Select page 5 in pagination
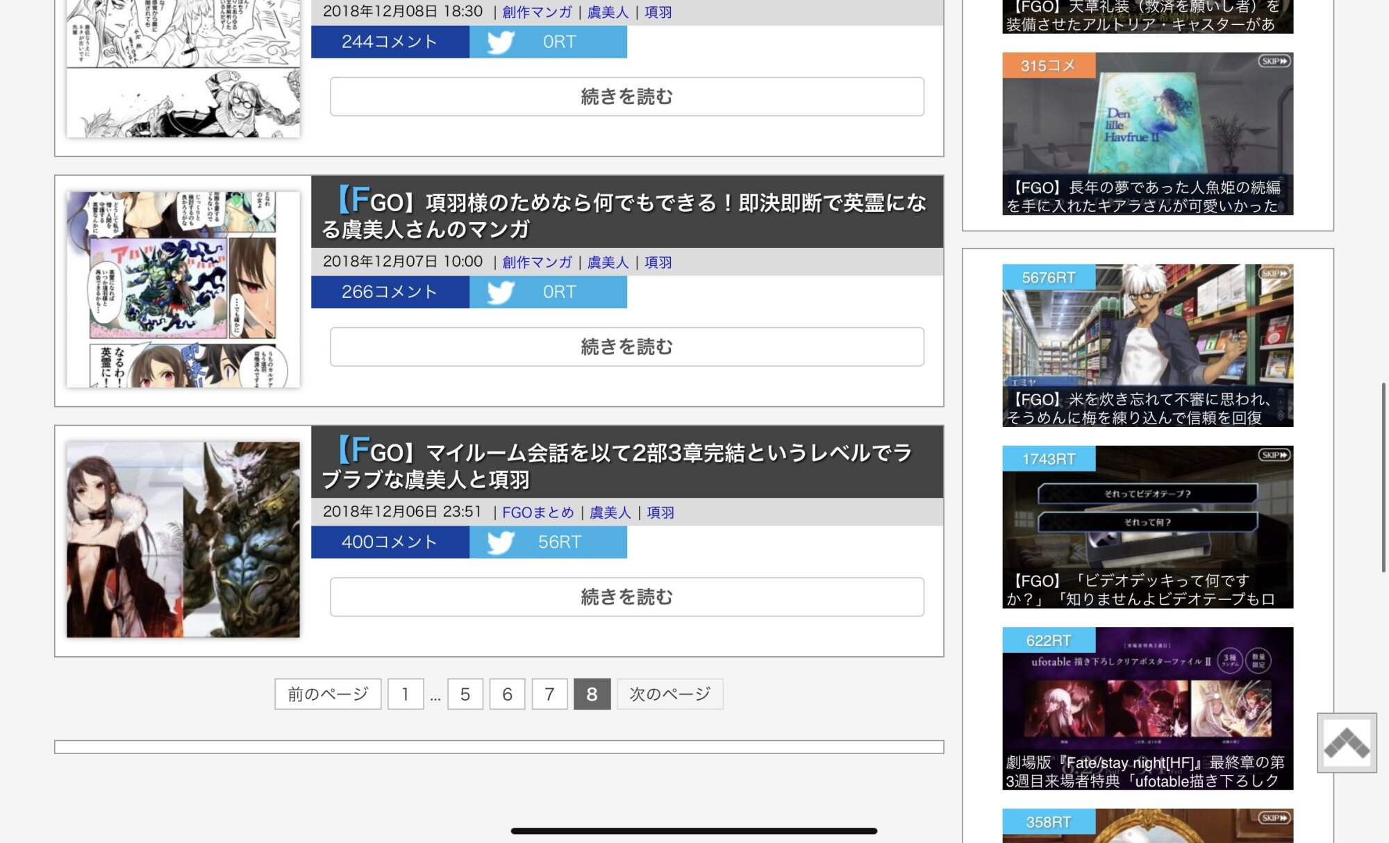This screenshot has width=1389, height=843. click(x=465, y=694)
